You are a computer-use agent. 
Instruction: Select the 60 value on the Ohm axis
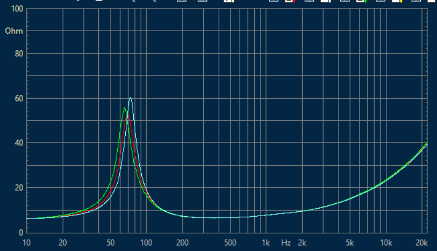pos(19,98)
